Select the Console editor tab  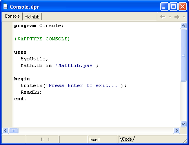12,16
